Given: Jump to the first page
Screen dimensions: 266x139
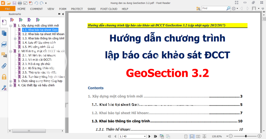Looking at the screenshot, I should [110, 136].
